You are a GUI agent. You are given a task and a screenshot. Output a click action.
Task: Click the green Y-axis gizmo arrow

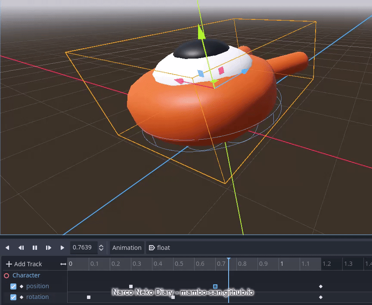click(201, 33)
